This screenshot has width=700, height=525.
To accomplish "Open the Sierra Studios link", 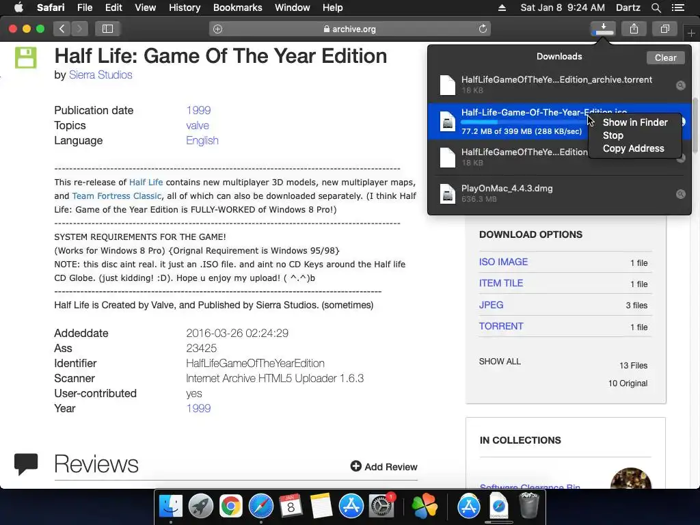I will (100, 75).
